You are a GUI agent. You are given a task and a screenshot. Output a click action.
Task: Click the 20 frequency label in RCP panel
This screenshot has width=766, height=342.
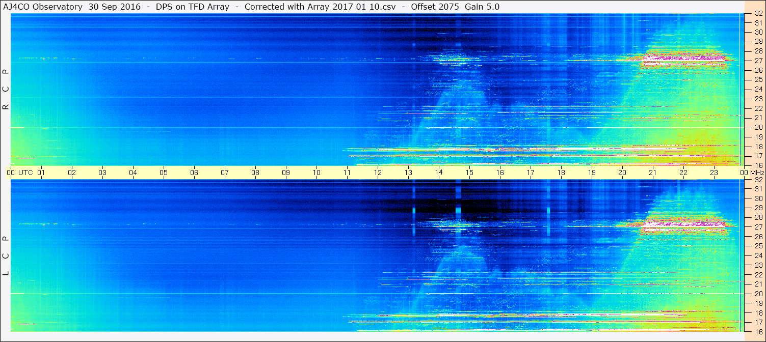(x=758, y=127)
